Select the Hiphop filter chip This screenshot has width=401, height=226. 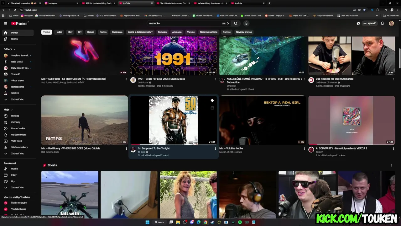pos(91,32)
